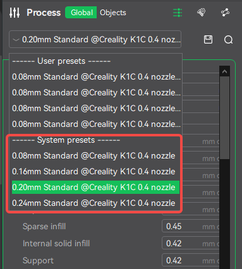242x269 pixels.
Task: Open the network share icon at the top right
Action: (x=225, y=13)
